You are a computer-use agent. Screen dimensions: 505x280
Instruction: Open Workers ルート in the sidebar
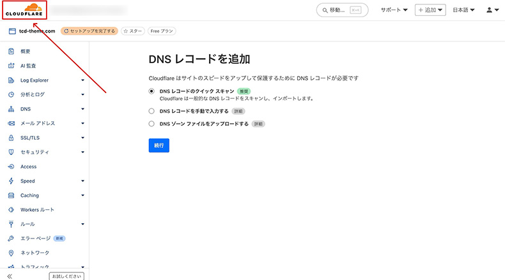(37, 210)
